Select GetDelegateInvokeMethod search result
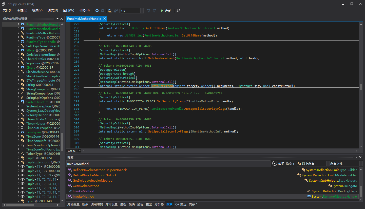The image size is (365, 209). click(x=92, y=181)
